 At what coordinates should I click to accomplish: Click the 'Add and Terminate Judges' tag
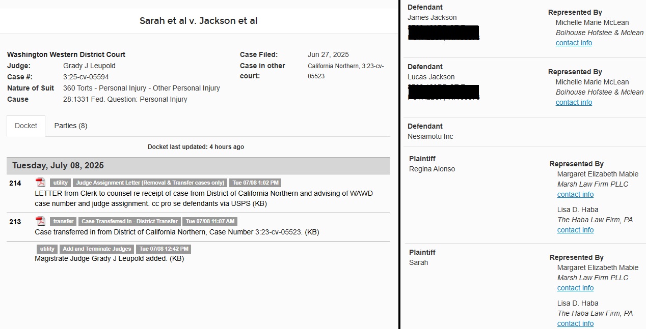tap(97, 249)
